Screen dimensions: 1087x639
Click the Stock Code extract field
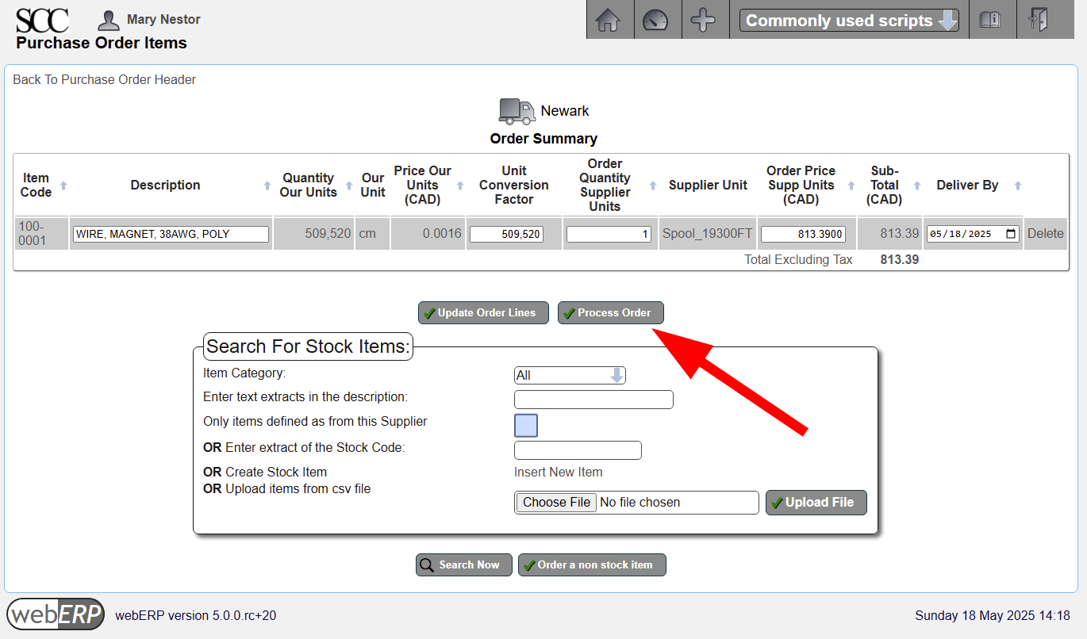[578, 450]
